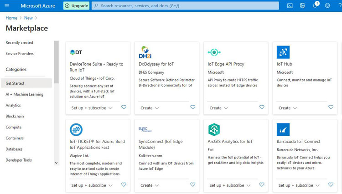Open the hamburger portal menu

[x=7, y=5]
